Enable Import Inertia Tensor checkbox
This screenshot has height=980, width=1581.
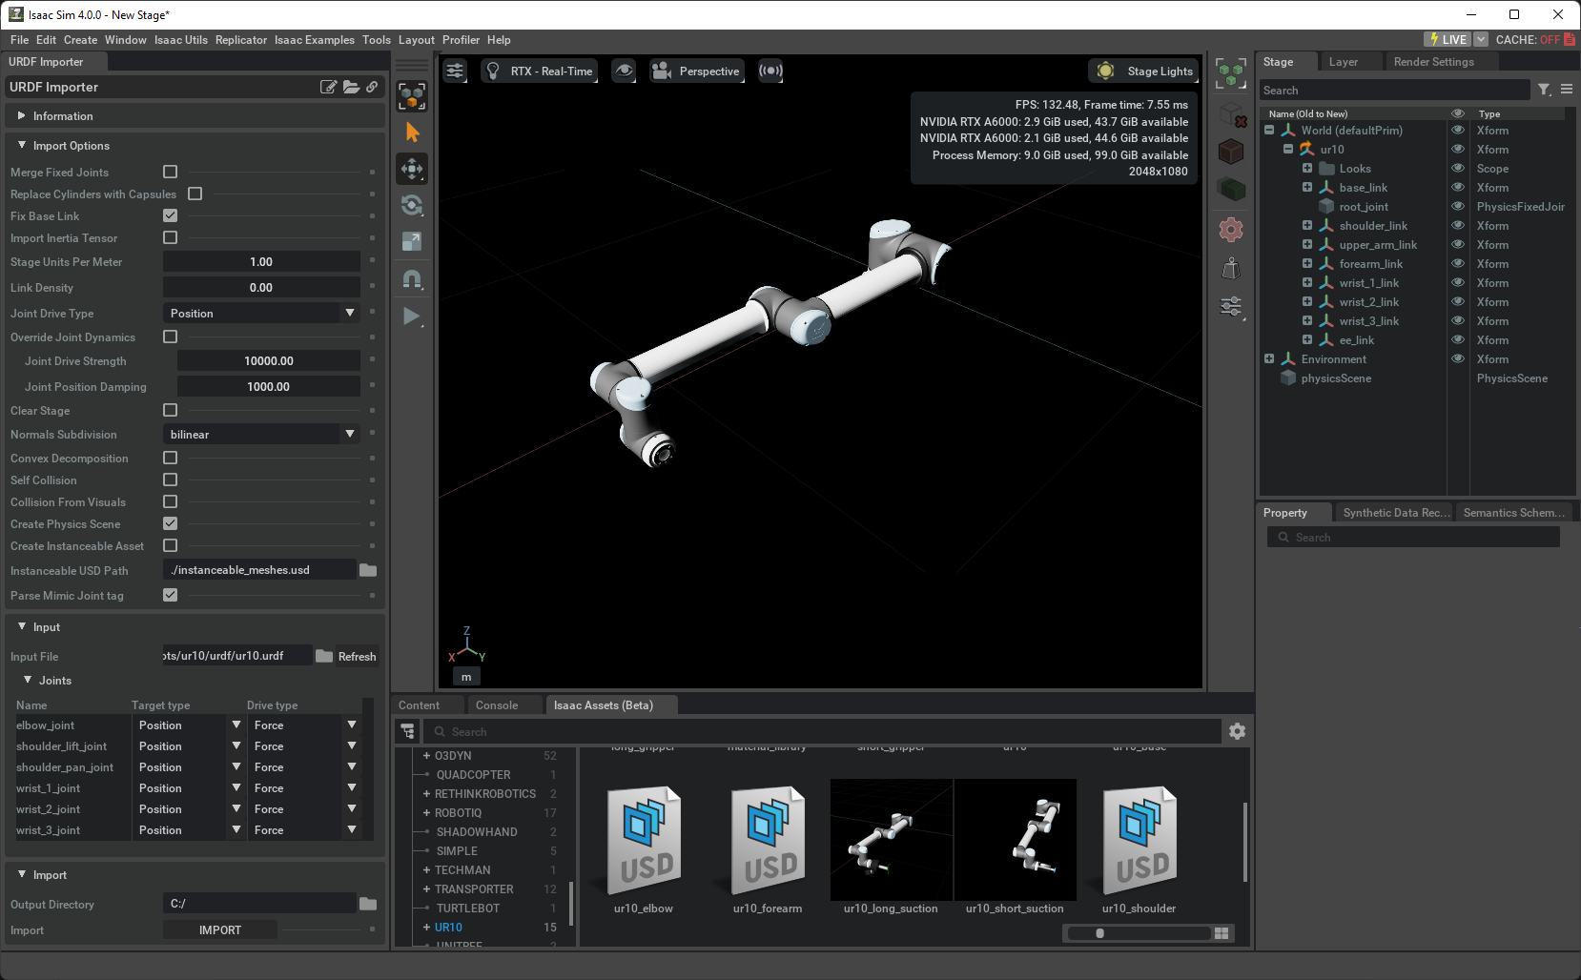[x=171, y=237]
